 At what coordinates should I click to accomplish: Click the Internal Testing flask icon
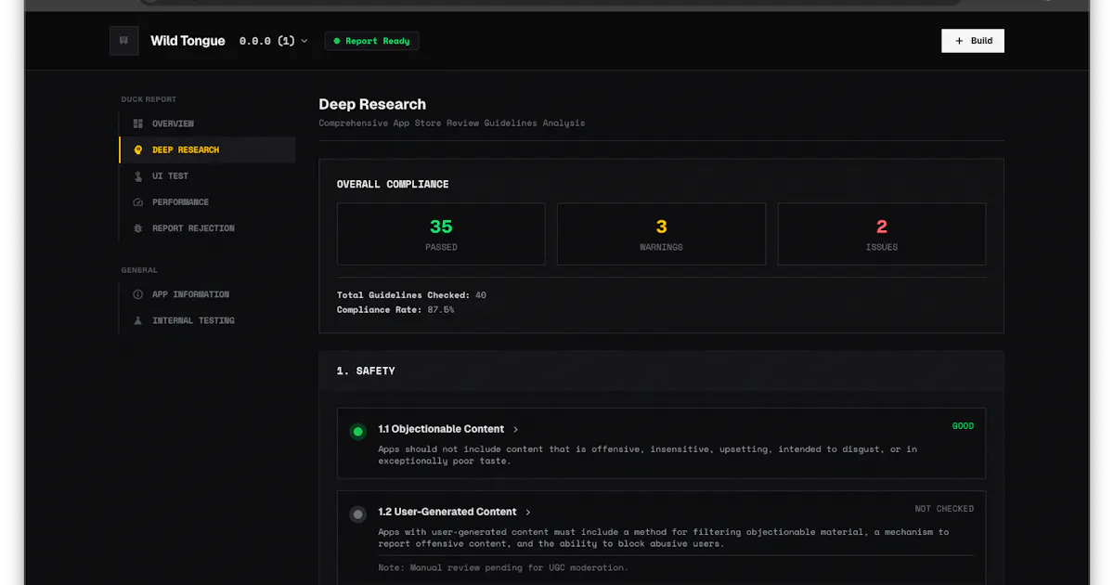pos(138,320)
